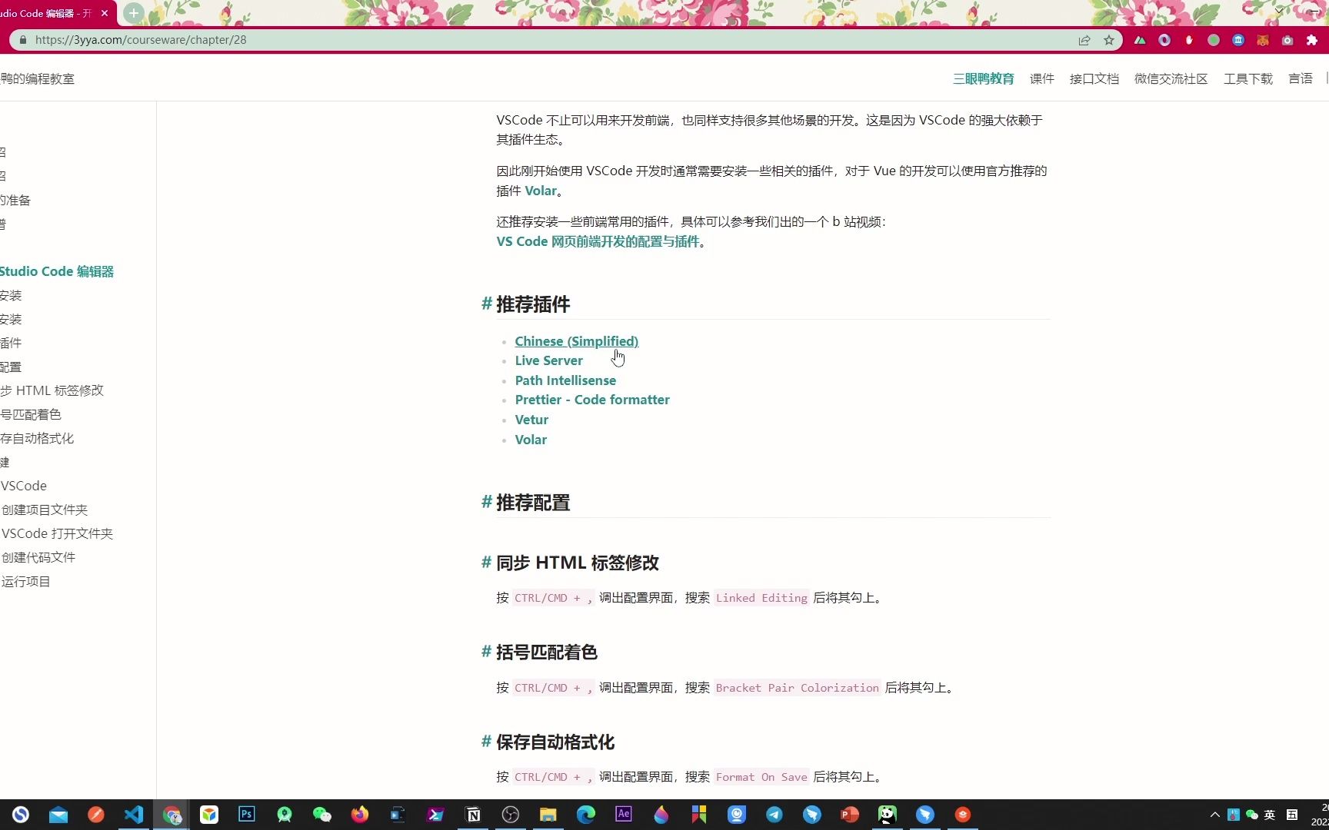1329x830 pixels.
Task: Click the Linked Editing code snippet
Action: (761, 598)
